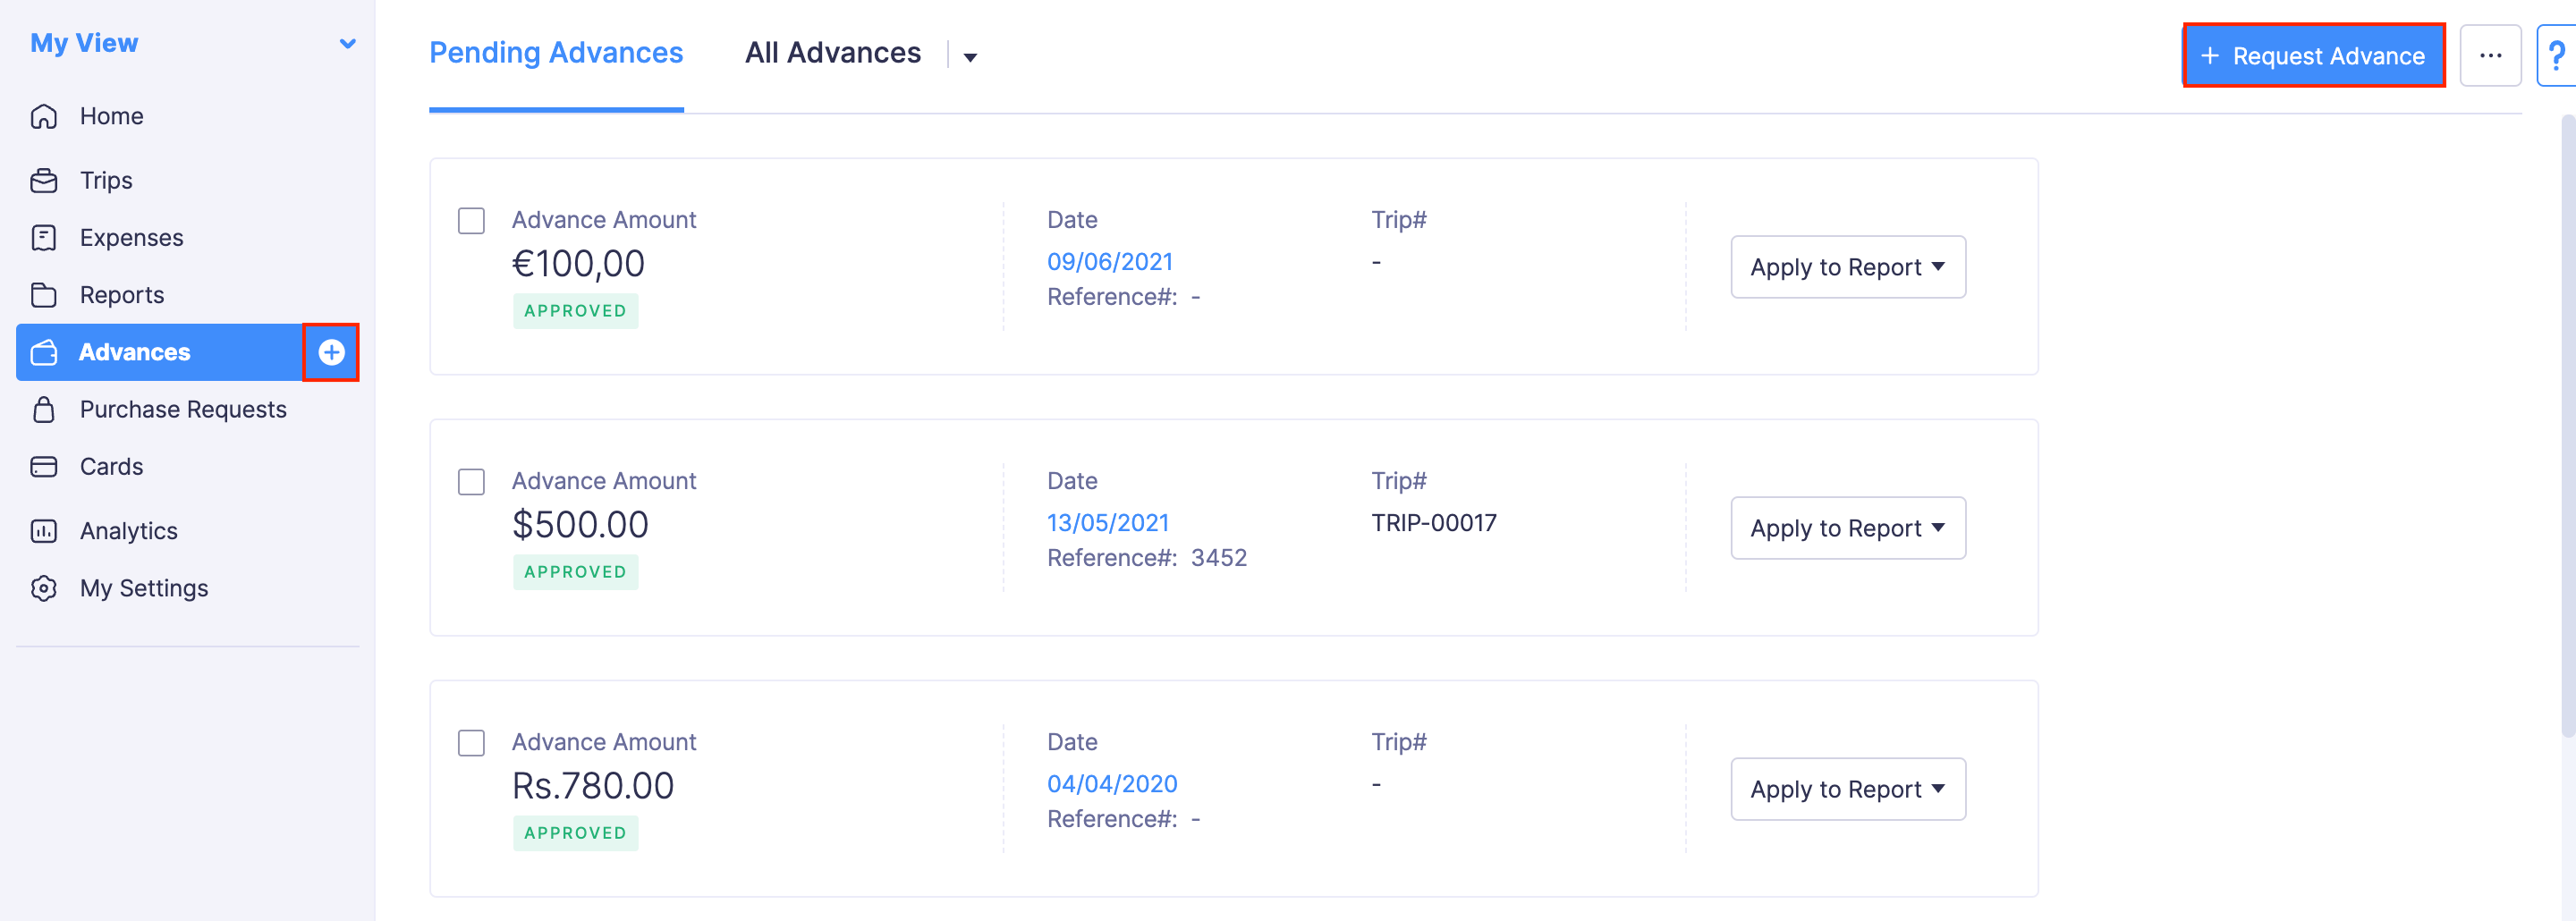The image size is (2576, 921).
Task: Click the plus icon beside Advances
Action: coord(331,352)
